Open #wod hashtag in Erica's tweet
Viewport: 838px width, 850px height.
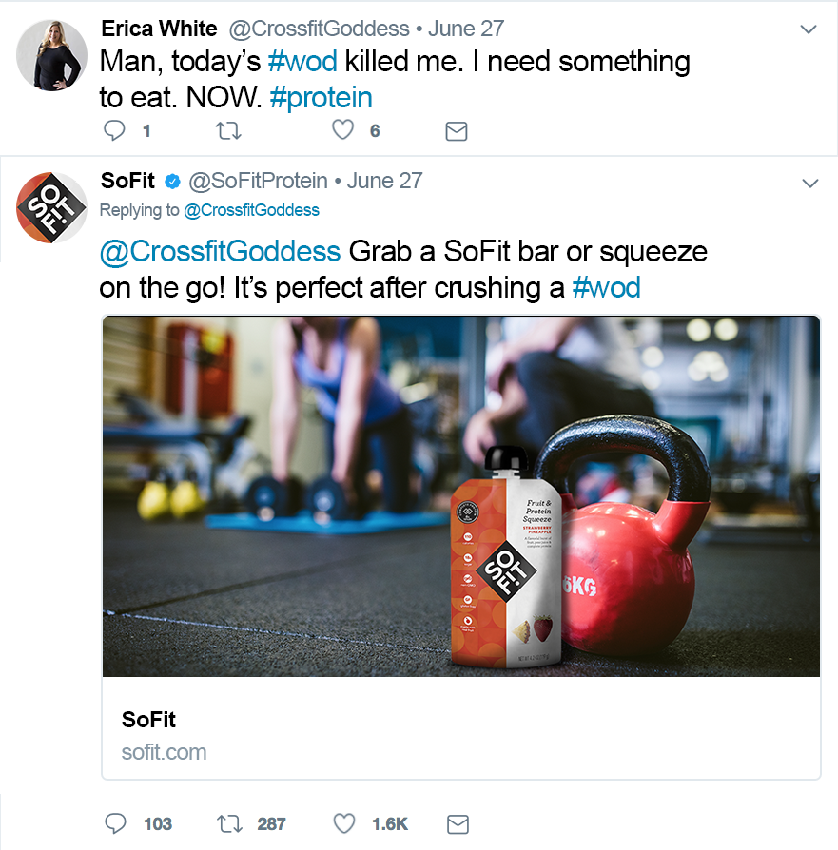point(302,62)
